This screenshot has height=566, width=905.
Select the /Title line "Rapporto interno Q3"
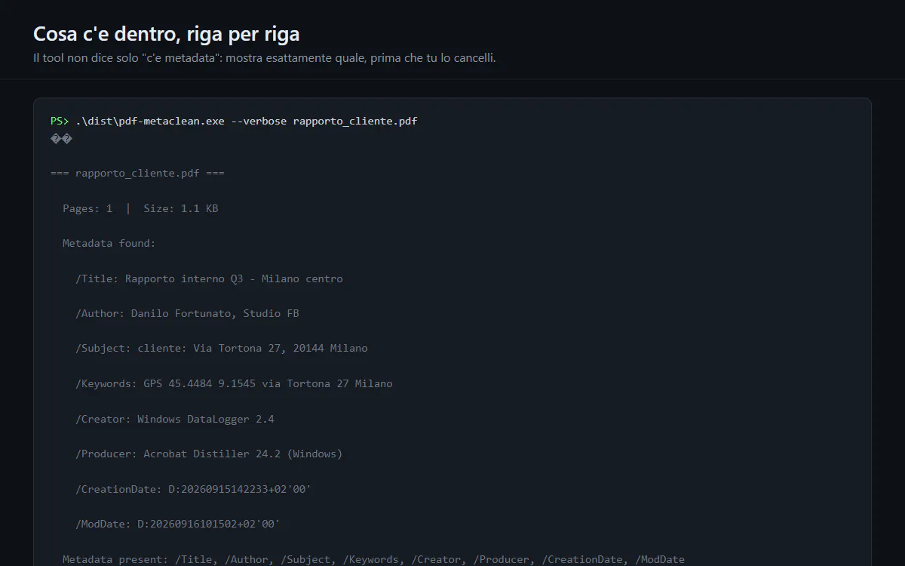pyautogui.click(x=209, y=278)
